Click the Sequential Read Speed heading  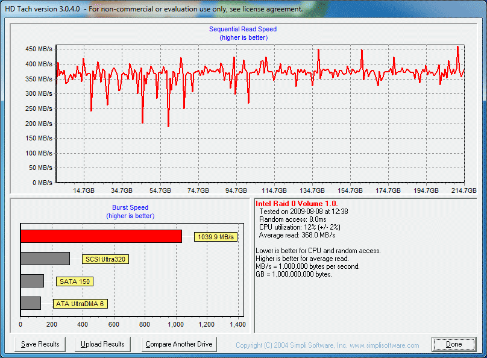click(x=243, y=29)
